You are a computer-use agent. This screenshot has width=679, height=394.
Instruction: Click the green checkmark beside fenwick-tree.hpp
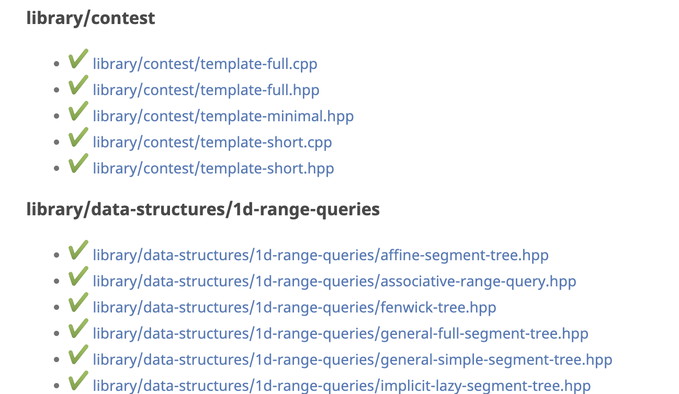coord(77,304)
